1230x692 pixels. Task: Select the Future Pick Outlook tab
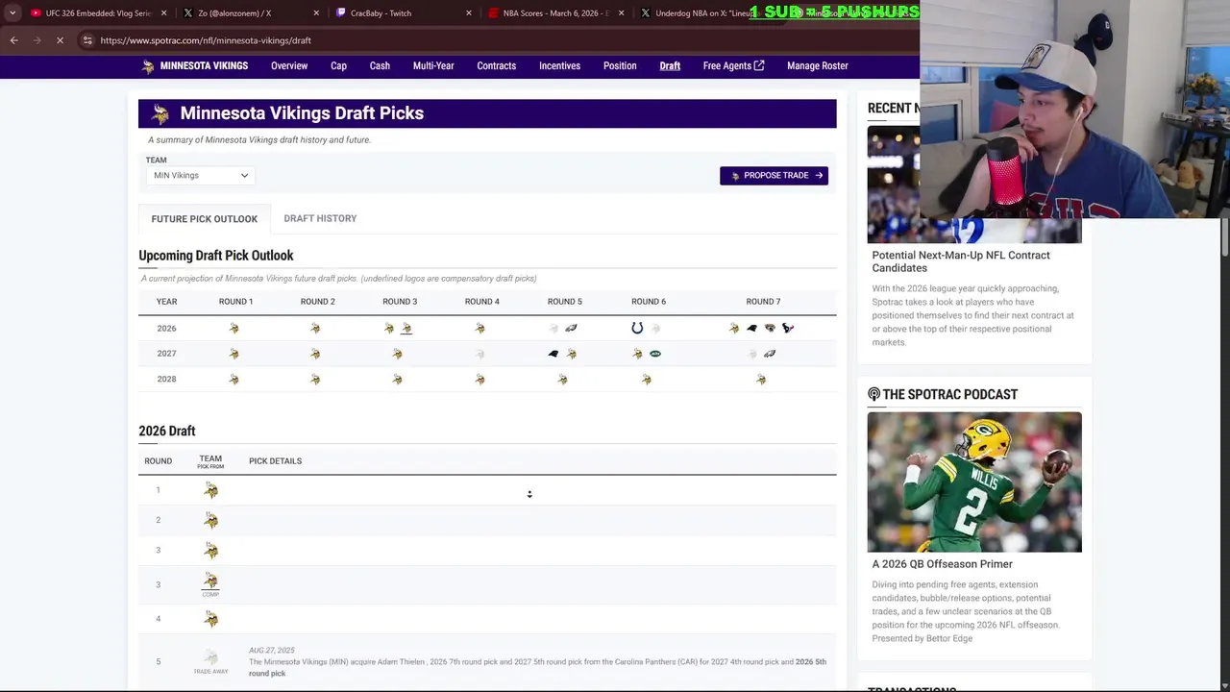[205, 219]
